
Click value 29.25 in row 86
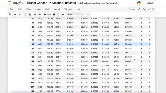40,36
